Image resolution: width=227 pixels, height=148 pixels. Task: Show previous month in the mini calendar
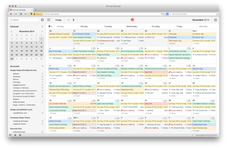point(12,31)
